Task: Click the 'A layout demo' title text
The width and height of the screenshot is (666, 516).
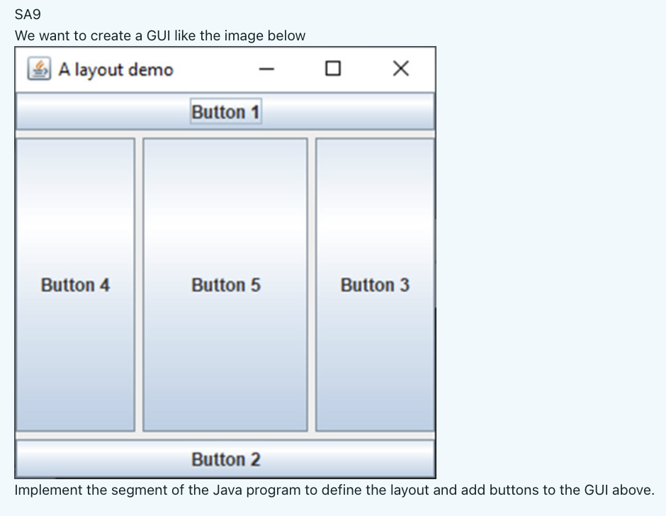Action: click(117, 69)
